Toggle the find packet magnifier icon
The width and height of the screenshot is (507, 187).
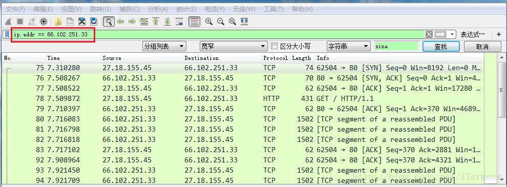coord(109,22)
